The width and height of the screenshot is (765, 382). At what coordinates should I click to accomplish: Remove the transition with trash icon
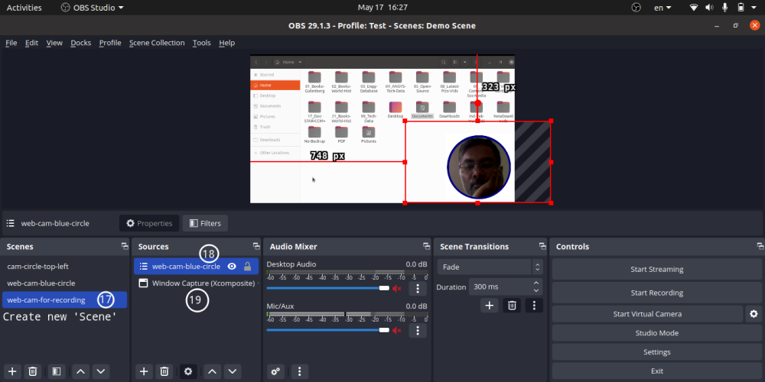pyautogui.click(x=512, y=306)
